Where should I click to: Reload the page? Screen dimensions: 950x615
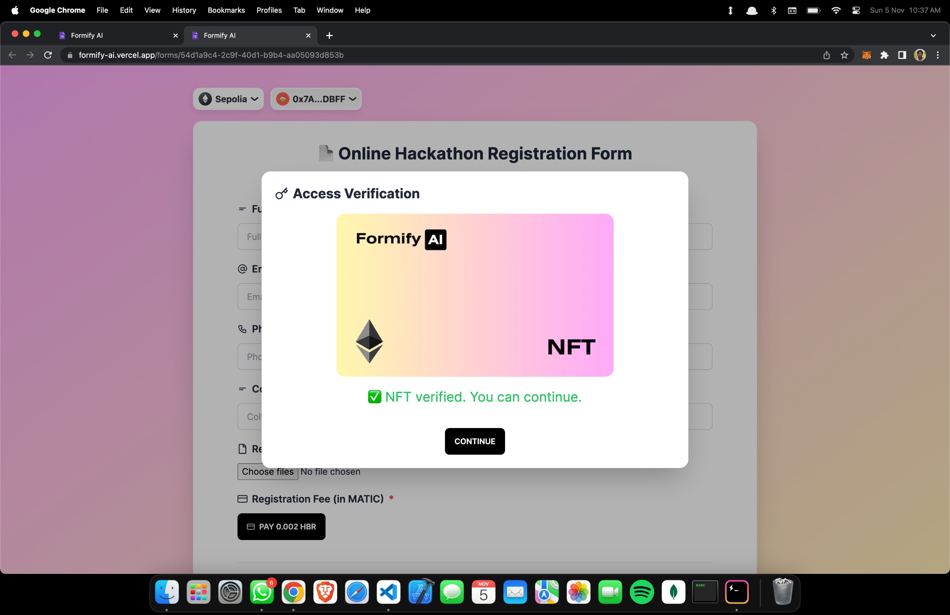point(48,55)
